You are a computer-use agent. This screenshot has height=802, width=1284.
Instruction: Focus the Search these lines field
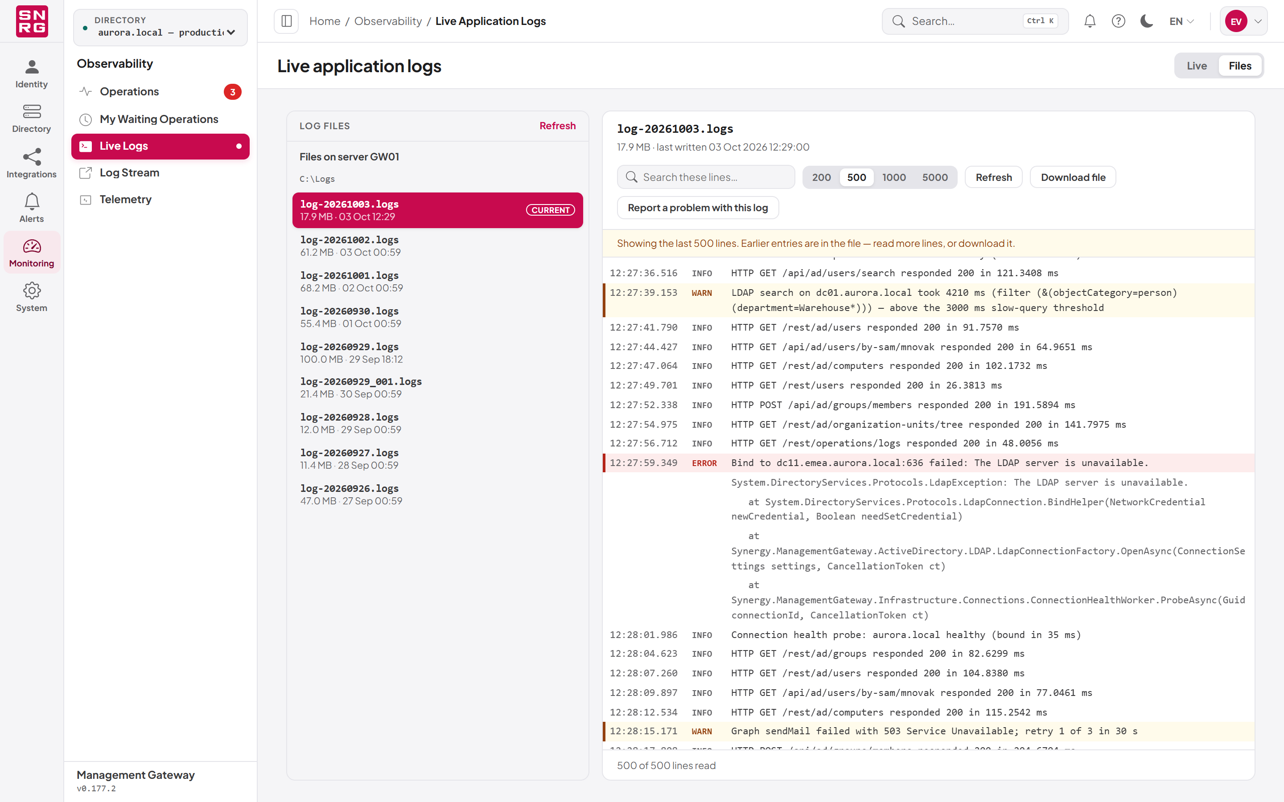(706, 177)
